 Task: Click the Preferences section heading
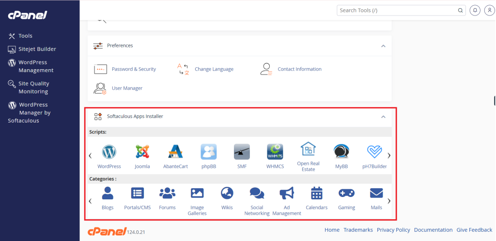pos(120,46)
